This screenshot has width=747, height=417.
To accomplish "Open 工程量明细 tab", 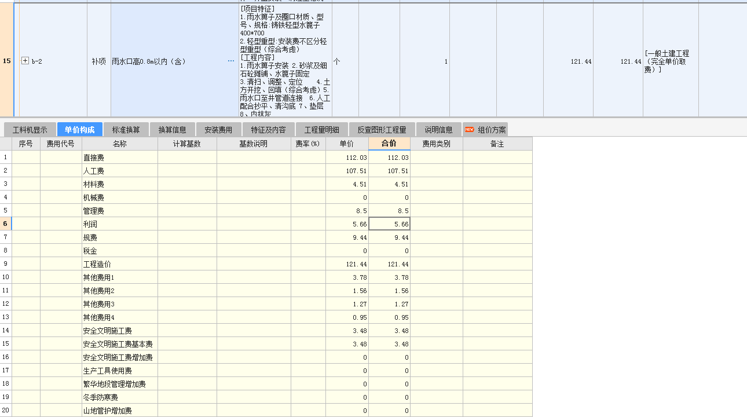I will coord(321,130).
